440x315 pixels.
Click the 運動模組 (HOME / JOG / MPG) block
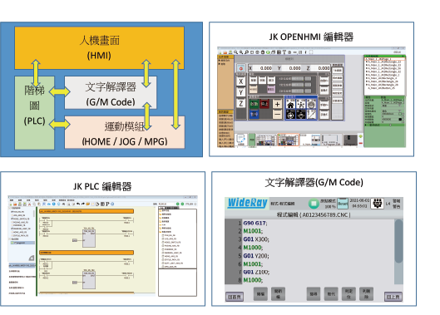click(x=125, y=132)
